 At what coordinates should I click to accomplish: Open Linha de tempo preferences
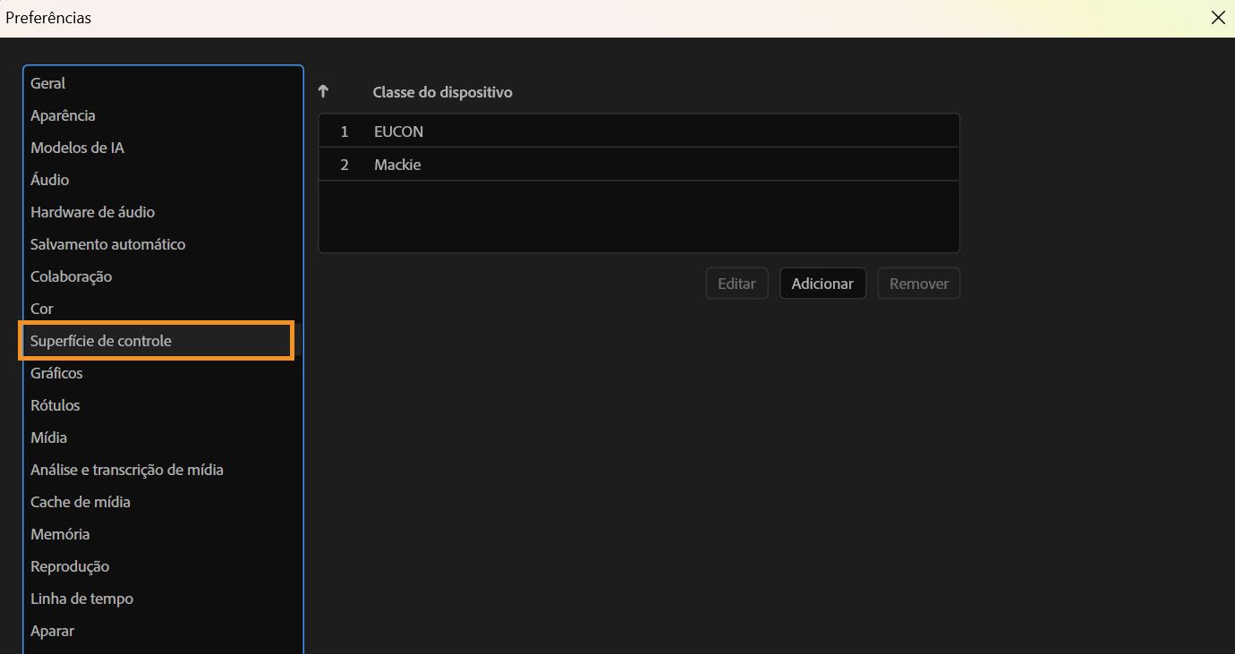(81, 598)
